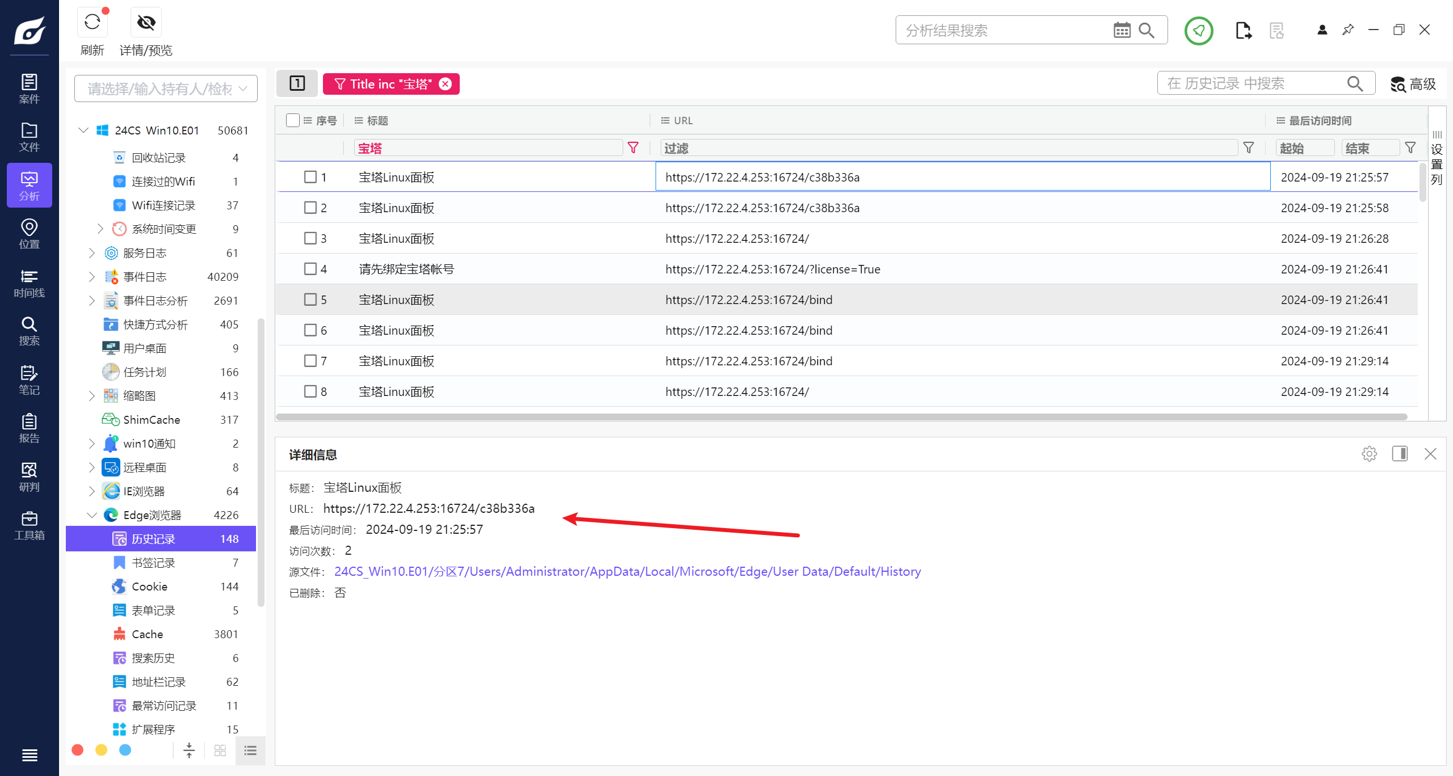
Task: Open settings gear in 详细信息 panel
Action: point(1369,454)
